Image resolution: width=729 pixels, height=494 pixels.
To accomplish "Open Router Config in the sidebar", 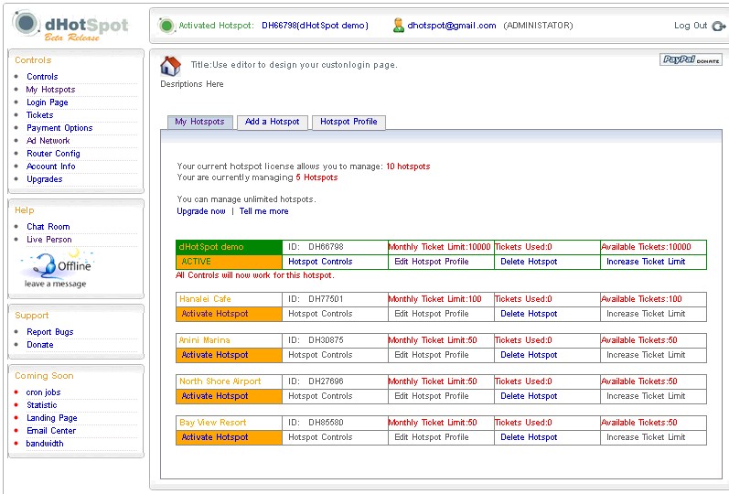I will [x=53, y=154].
